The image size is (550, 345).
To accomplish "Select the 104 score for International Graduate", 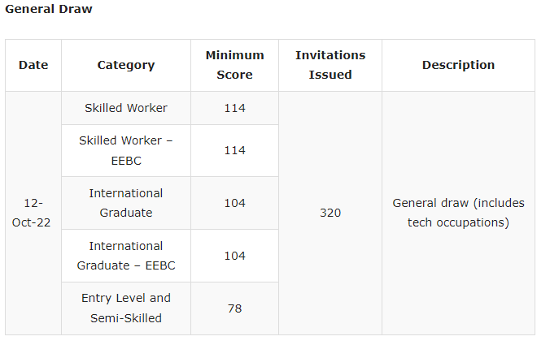I will click(234, 203).
